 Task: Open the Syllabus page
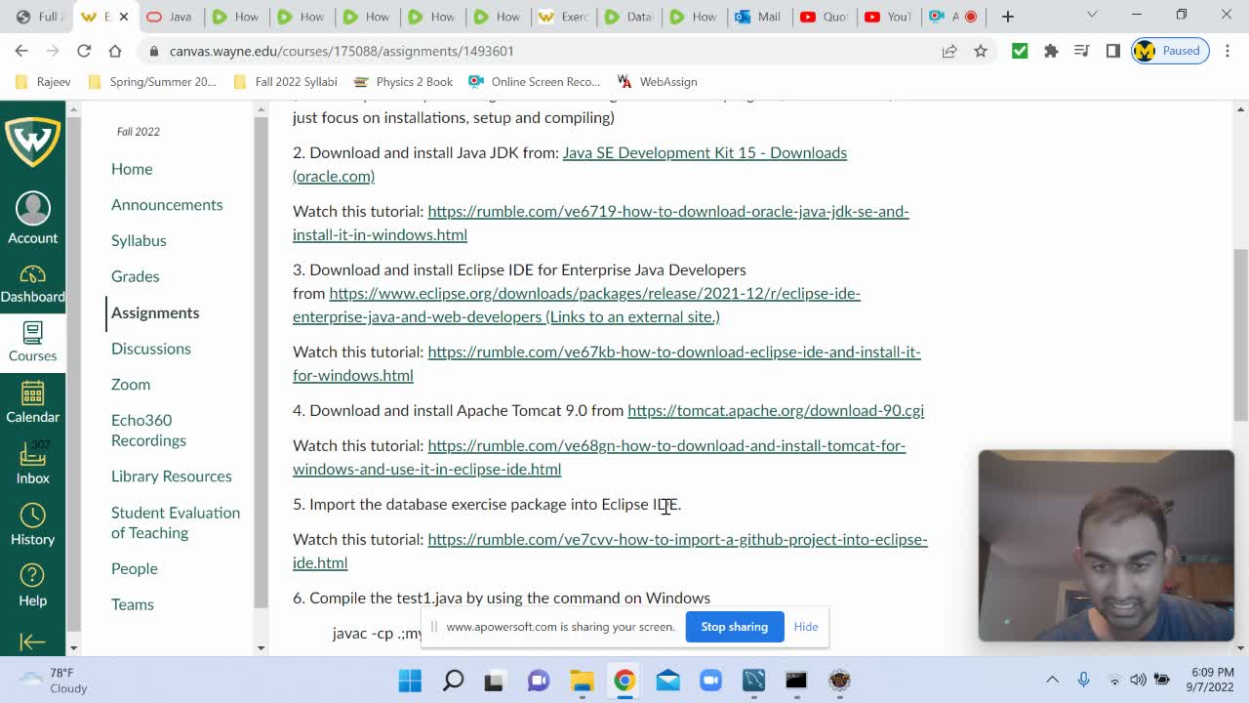pyautogui.click(x=139, y=240)
